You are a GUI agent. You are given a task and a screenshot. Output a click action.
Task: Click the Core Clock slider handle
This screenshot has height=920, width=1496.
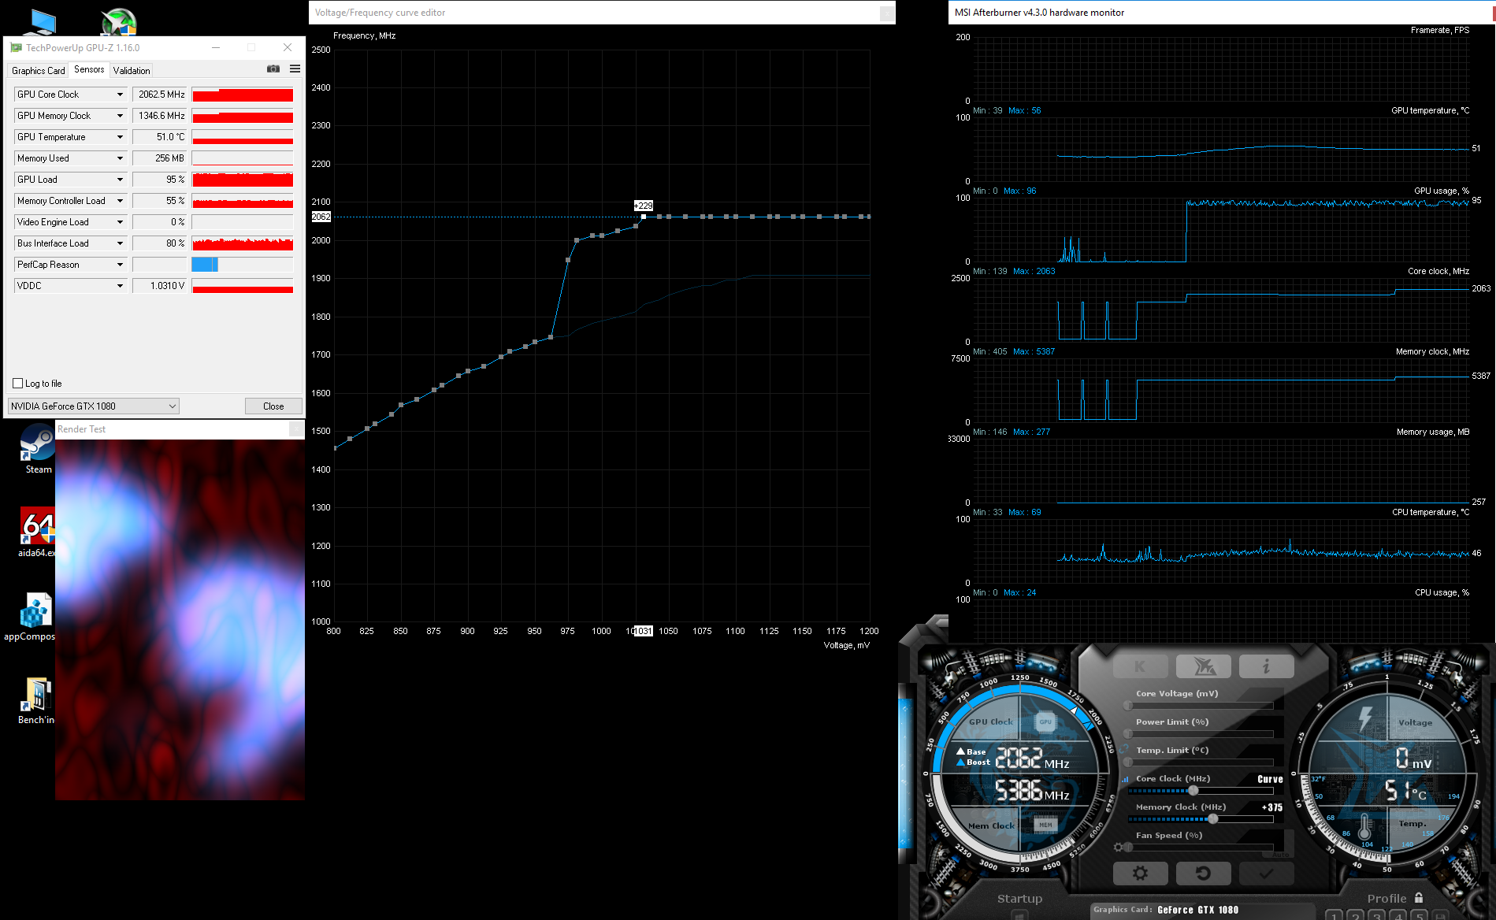tap(1193, 791)
